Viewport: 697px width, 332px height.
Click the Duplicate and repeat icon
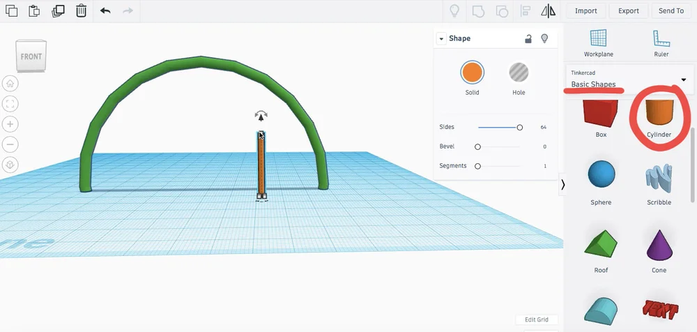coord(59,10)
